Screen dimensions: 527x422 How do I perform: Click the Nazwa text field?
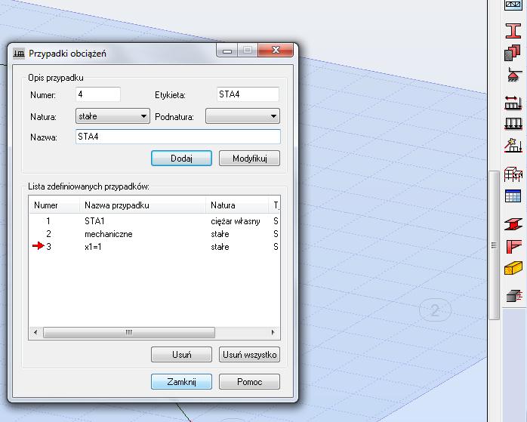pyautogui.click(x=177, y=137)
